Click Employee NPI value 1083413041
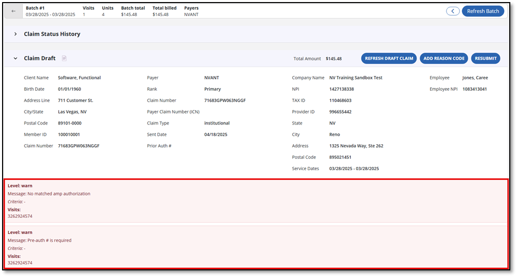This screenshot has height=277, width=517. 474,89
